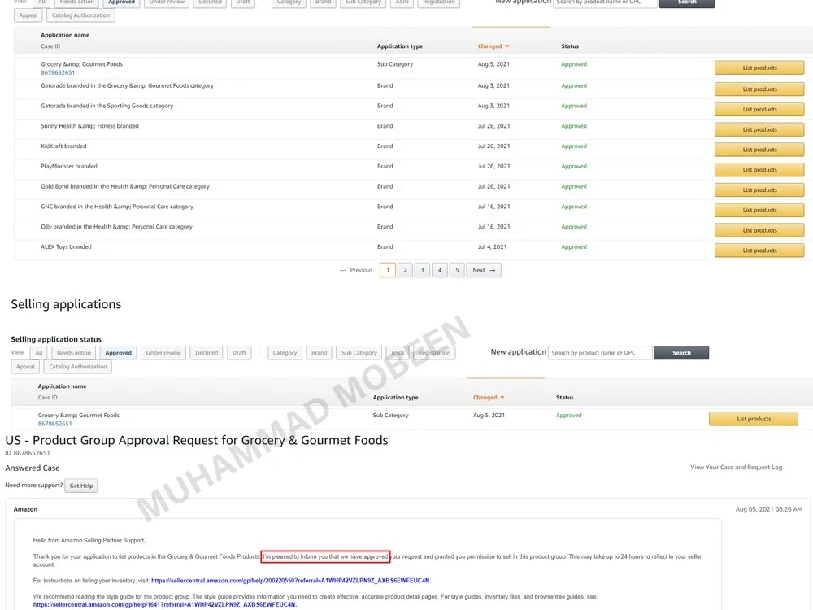The width and height of the screenshot is (813, 610).
Task: Filter by Brand in lower section
Action: point(319,353)
